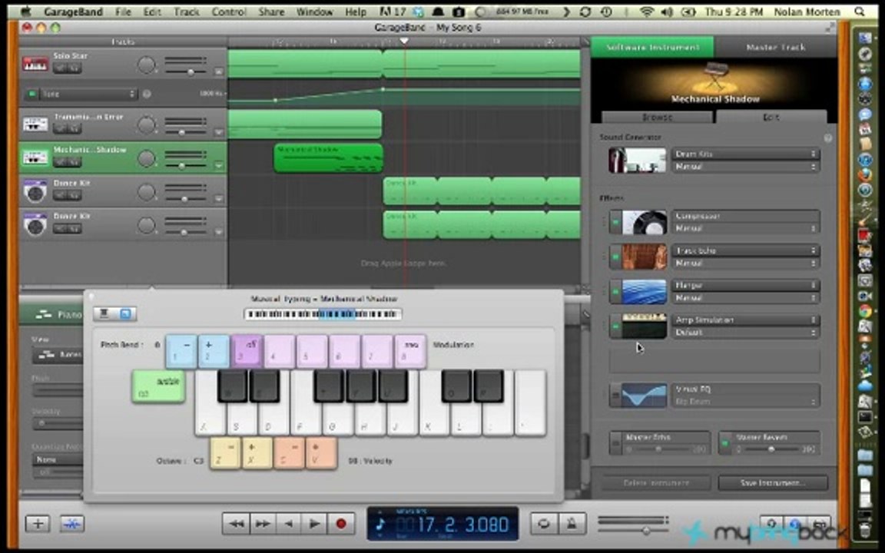Add a new track with plus button
Viewport: 885px width, 553px height.
click(x=38, y=524)
